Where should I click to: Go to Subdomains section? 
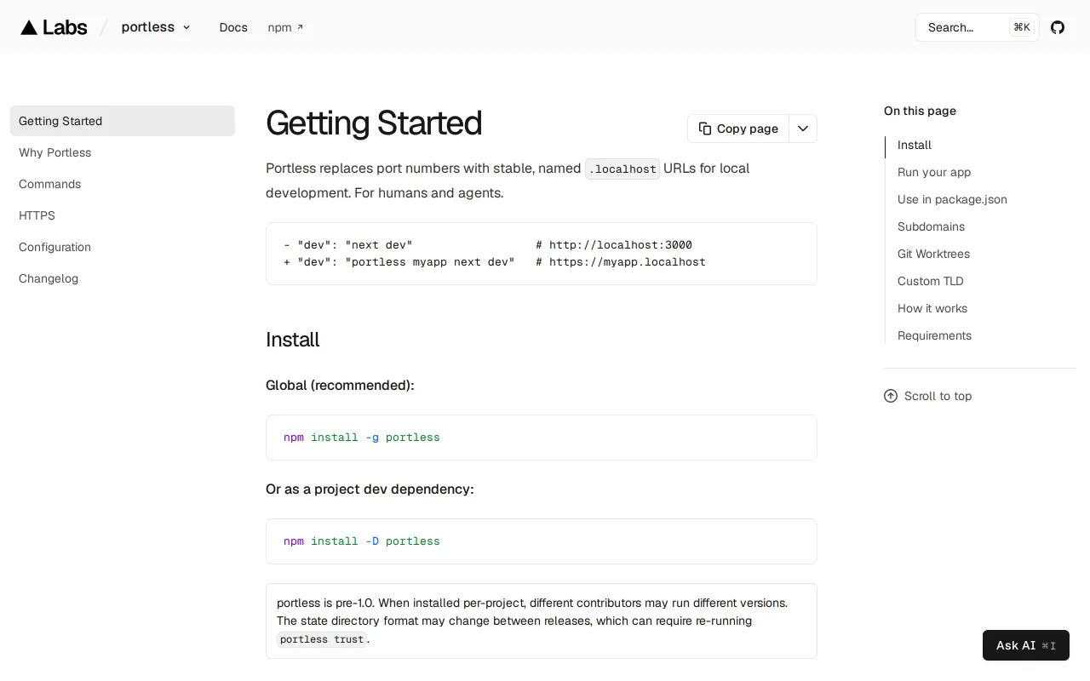pyautogui.click(x=931, y=226)
